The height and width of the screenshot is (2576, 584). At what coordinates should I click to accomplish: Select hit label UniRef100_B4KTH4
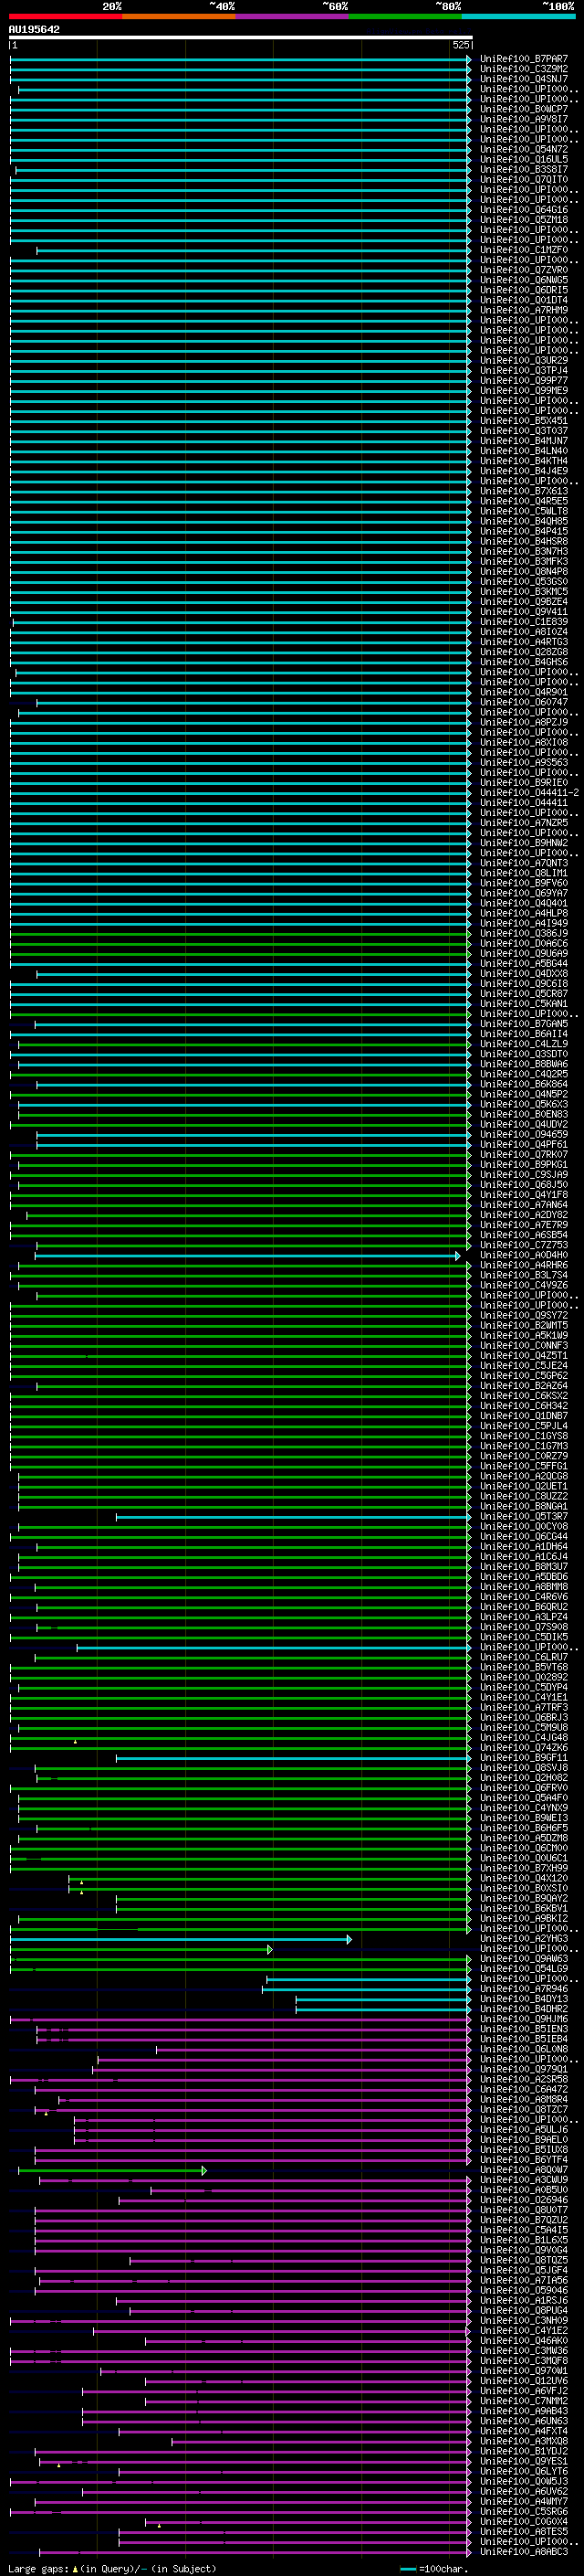(524, 461)
